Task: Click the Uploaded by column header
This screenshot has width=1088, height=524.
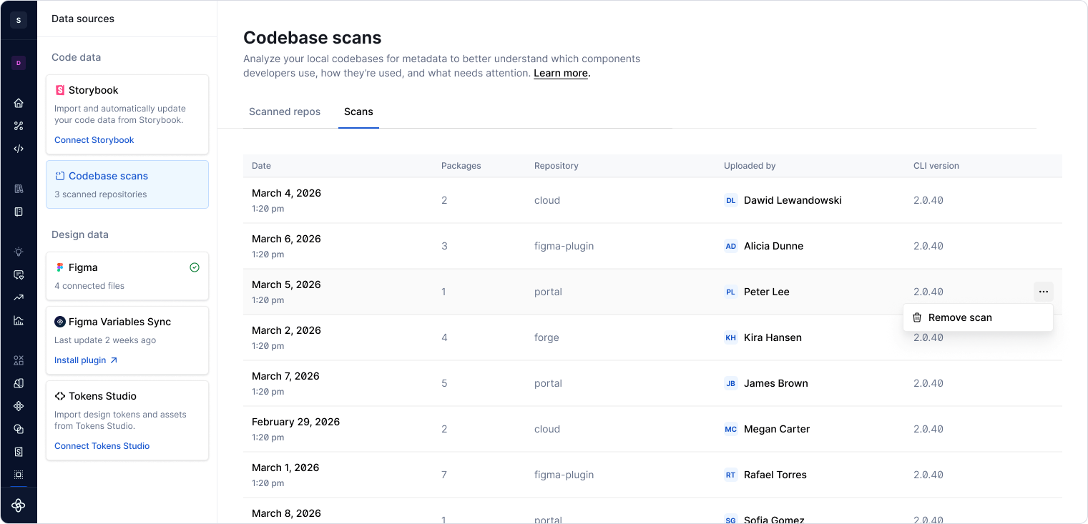Action: [750, 166]
